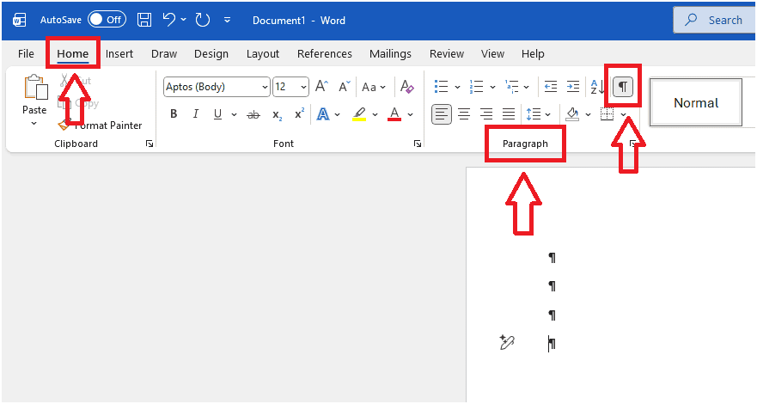Decrease the paragraph indent
Viewport: 757px width, 404px height.
pyautogui.click(x=551, y=87)
